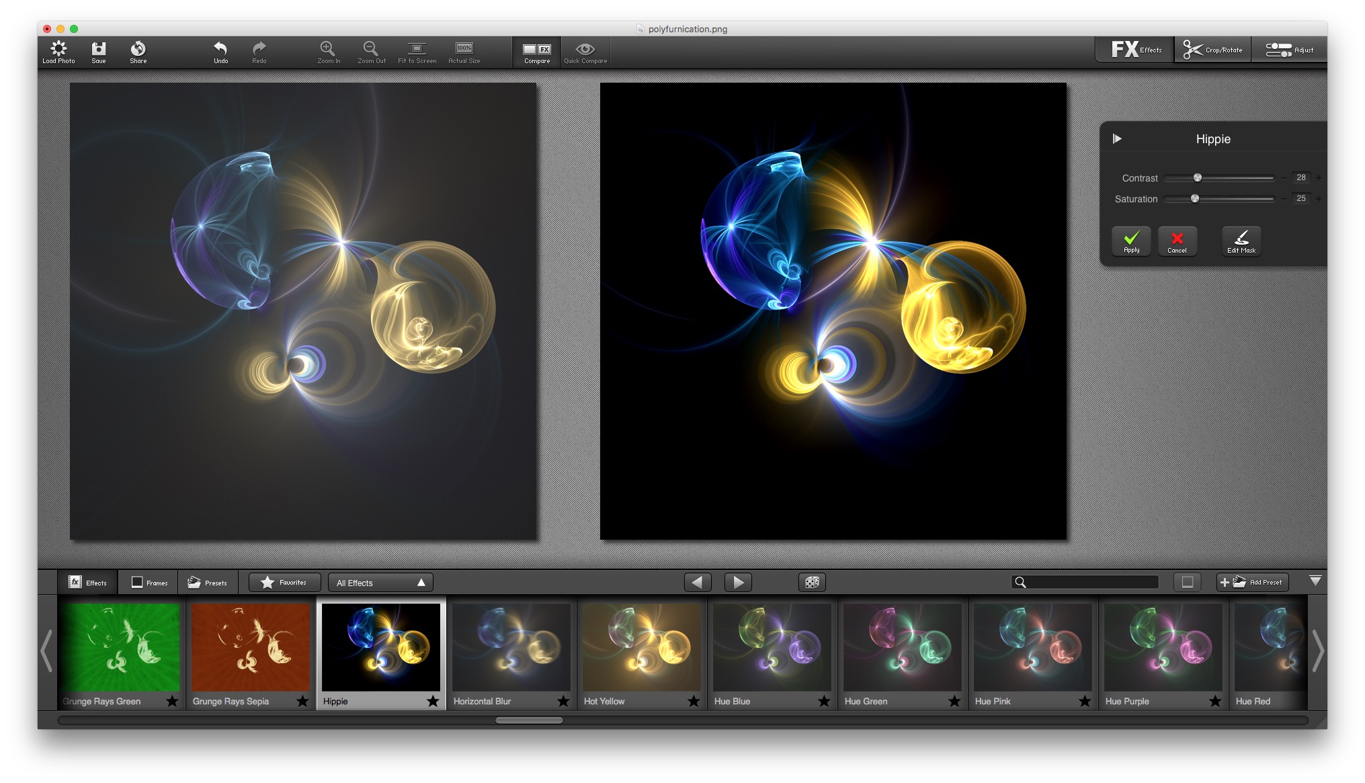Apply the Hippie effect
The width and height of the screenshot is (1365, 783).
[x=1131, y=241]
